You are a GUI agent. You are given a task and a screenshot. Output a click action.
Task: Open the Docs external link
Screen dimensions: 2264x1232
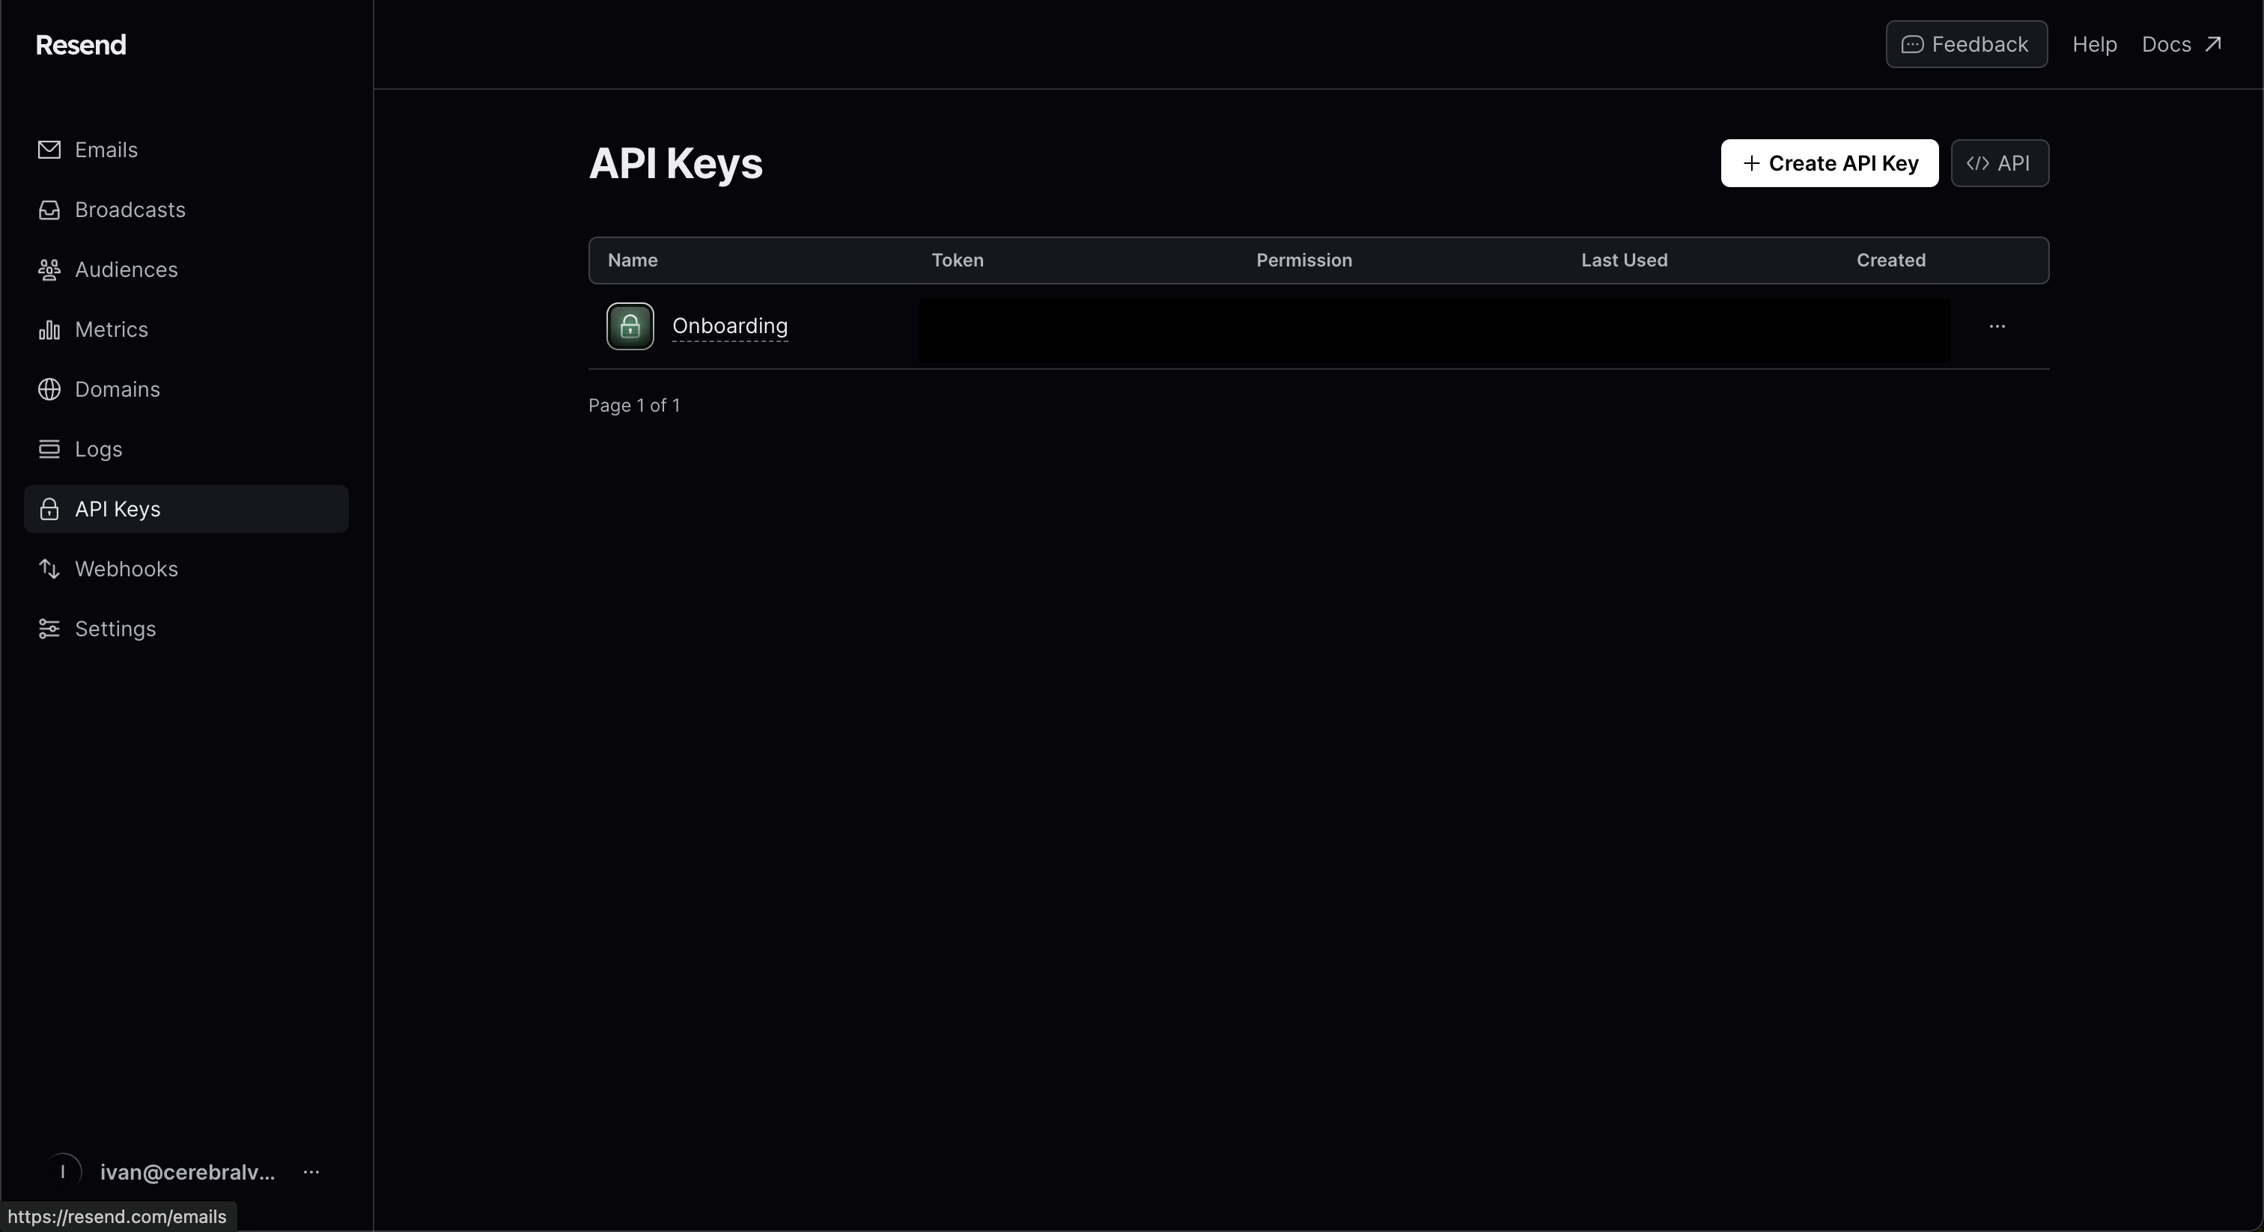[x=2182, y=45]
